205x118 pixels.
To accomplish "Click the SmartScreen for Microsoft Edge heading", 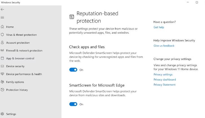I will [97, 85].
